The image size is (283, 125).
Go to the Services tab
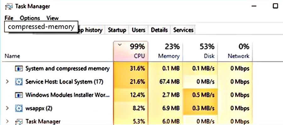point(183,30)
